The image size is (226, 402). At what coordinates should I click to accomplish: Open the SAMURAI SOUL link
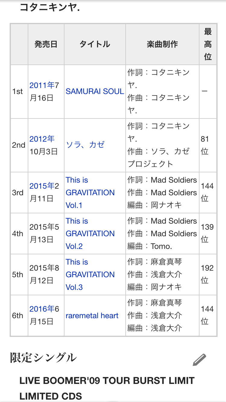[x=95, y=91]
